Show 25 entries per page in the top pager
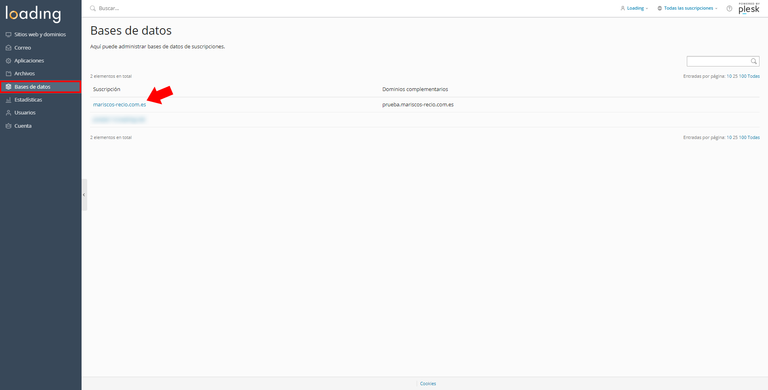768x390 pixels. pos(735,76)
